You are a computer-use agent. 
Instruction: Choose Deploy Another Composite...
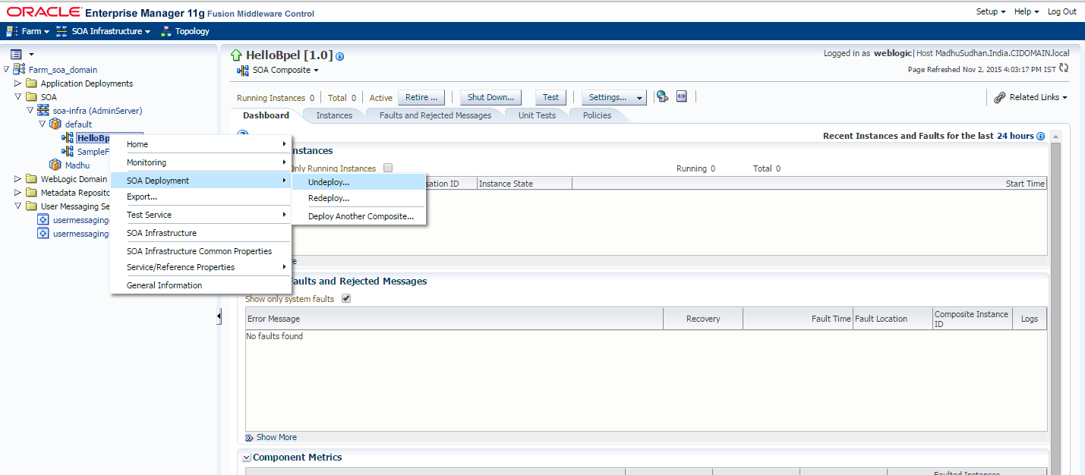tap(359, 216)
